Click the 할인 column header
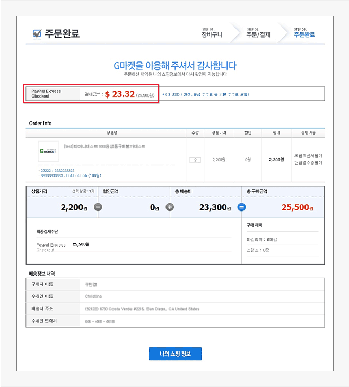Screen dimensions: 349x387 coord(248,133)
